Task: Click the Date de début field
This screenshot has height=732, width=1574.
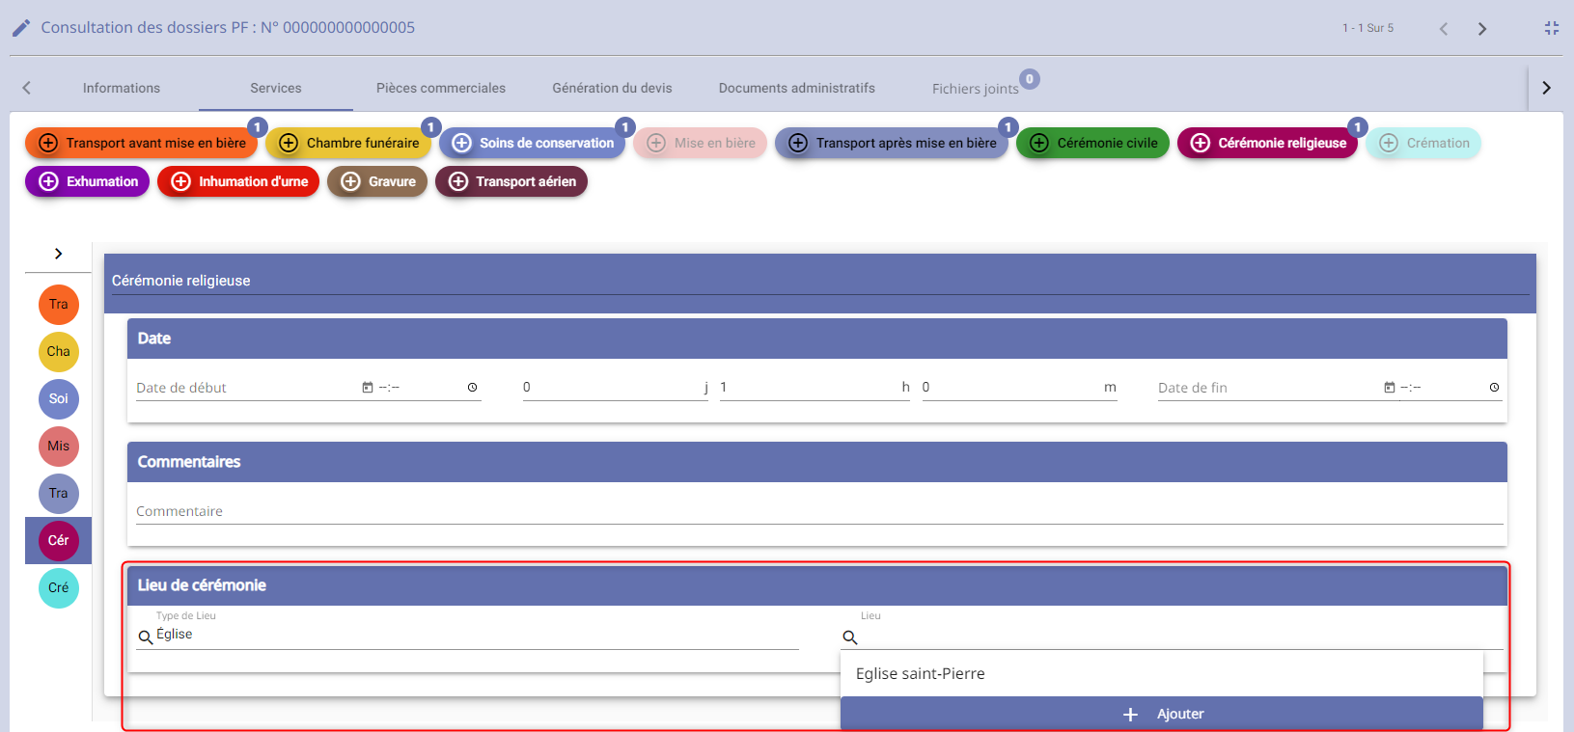Action: tap(246, 388)
